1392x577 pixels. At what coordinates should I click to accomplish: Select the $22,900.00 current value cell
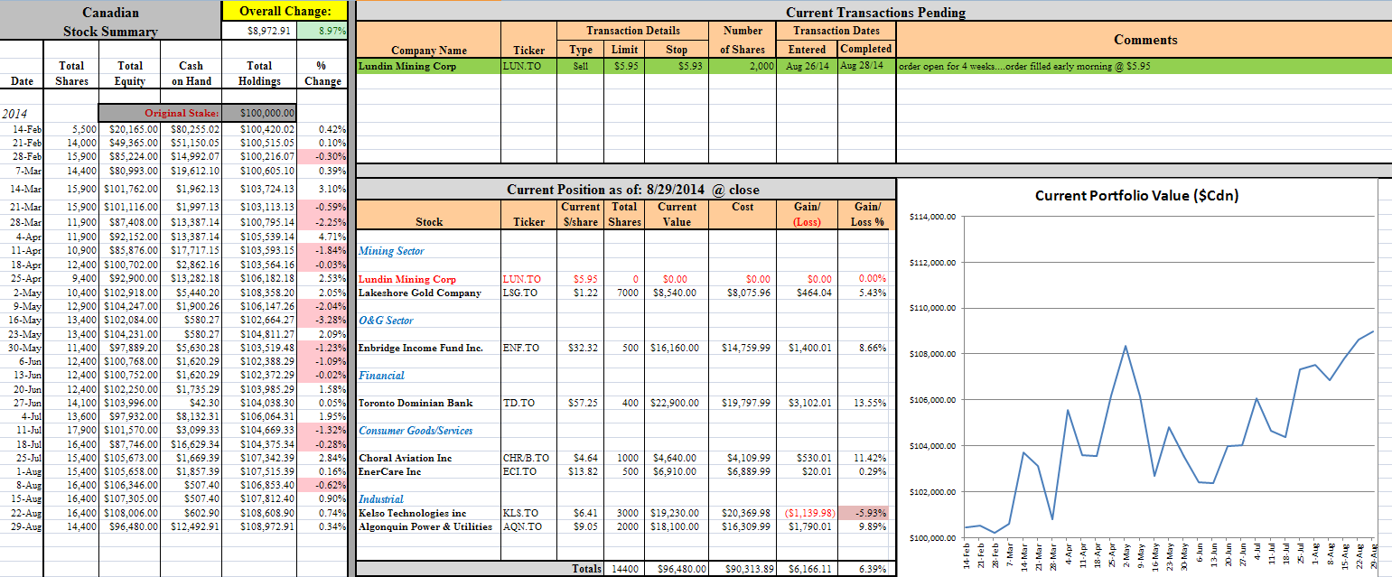pos(676,403)
